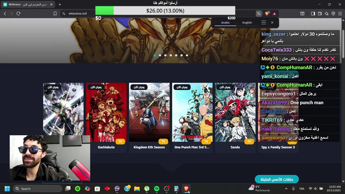Open the Brave Wallet icon

tap(320, 13)
